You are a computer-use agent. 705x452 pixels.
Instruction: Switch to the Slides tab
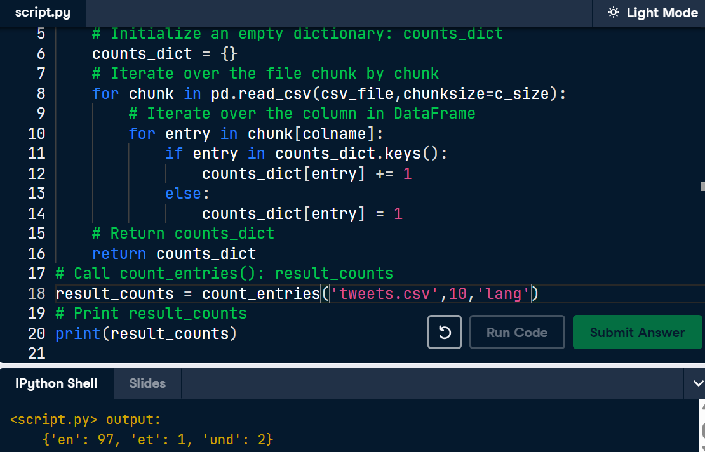pyautogui.click(x=147, y=383)
